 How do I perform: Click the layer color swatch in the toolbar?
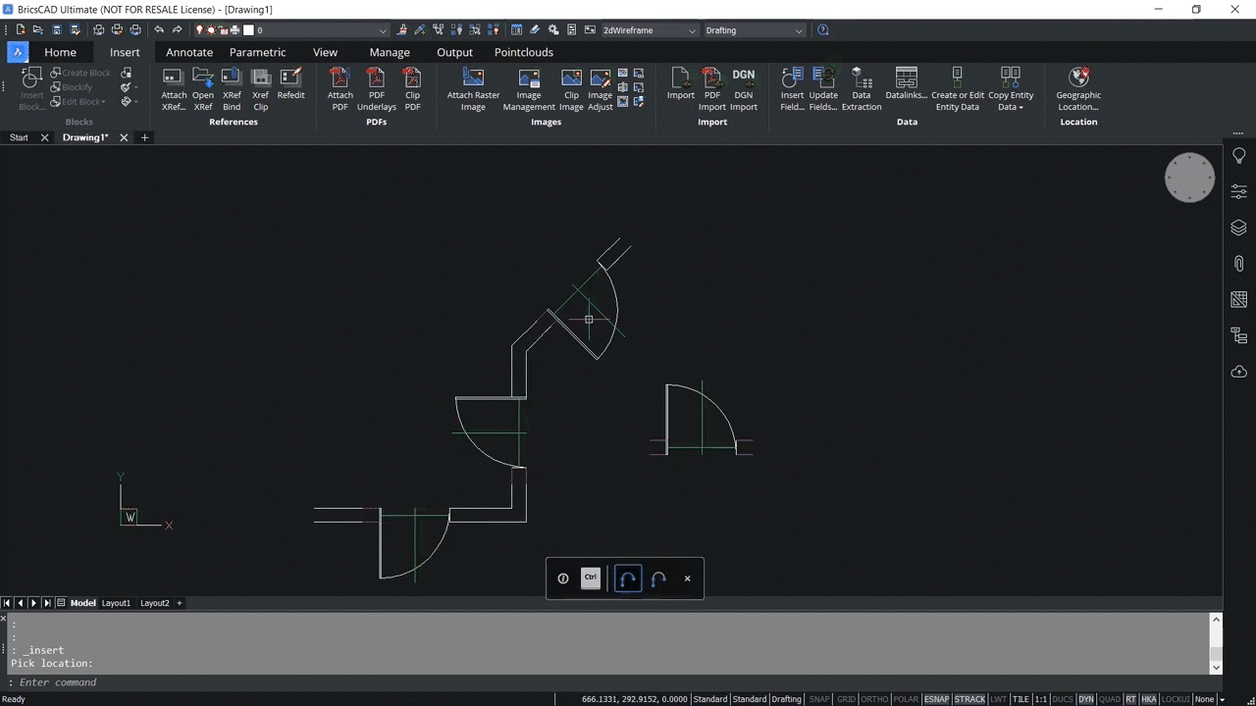point(248,30)
